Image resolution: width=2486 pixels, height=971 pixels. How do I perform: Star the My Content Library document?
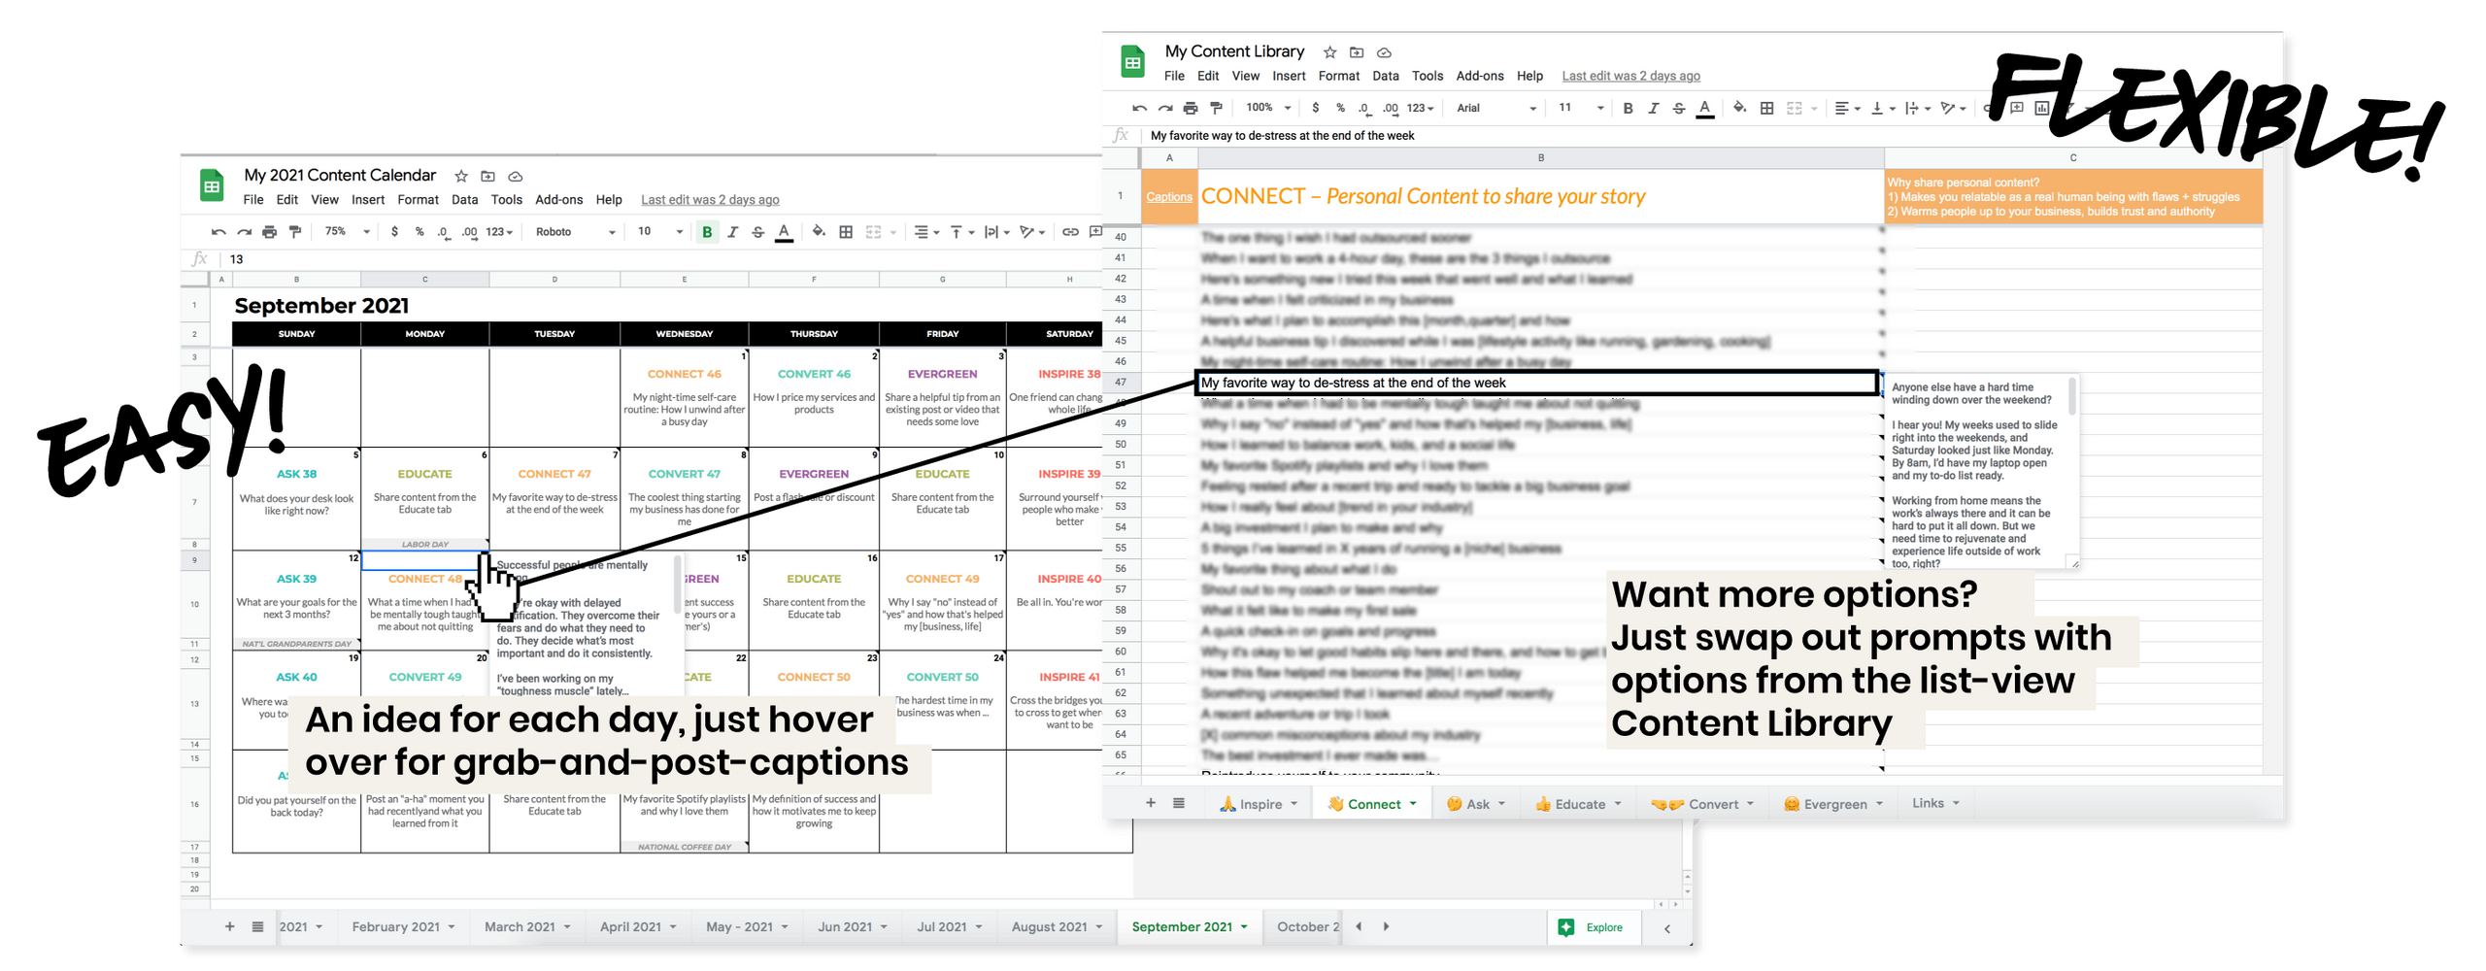pos(1330,52)
